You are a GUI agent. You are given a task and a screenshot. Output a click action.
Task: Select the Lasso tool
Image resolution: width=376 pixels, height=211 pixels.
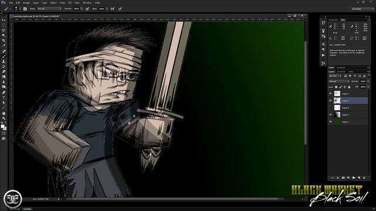pos(4,30)
